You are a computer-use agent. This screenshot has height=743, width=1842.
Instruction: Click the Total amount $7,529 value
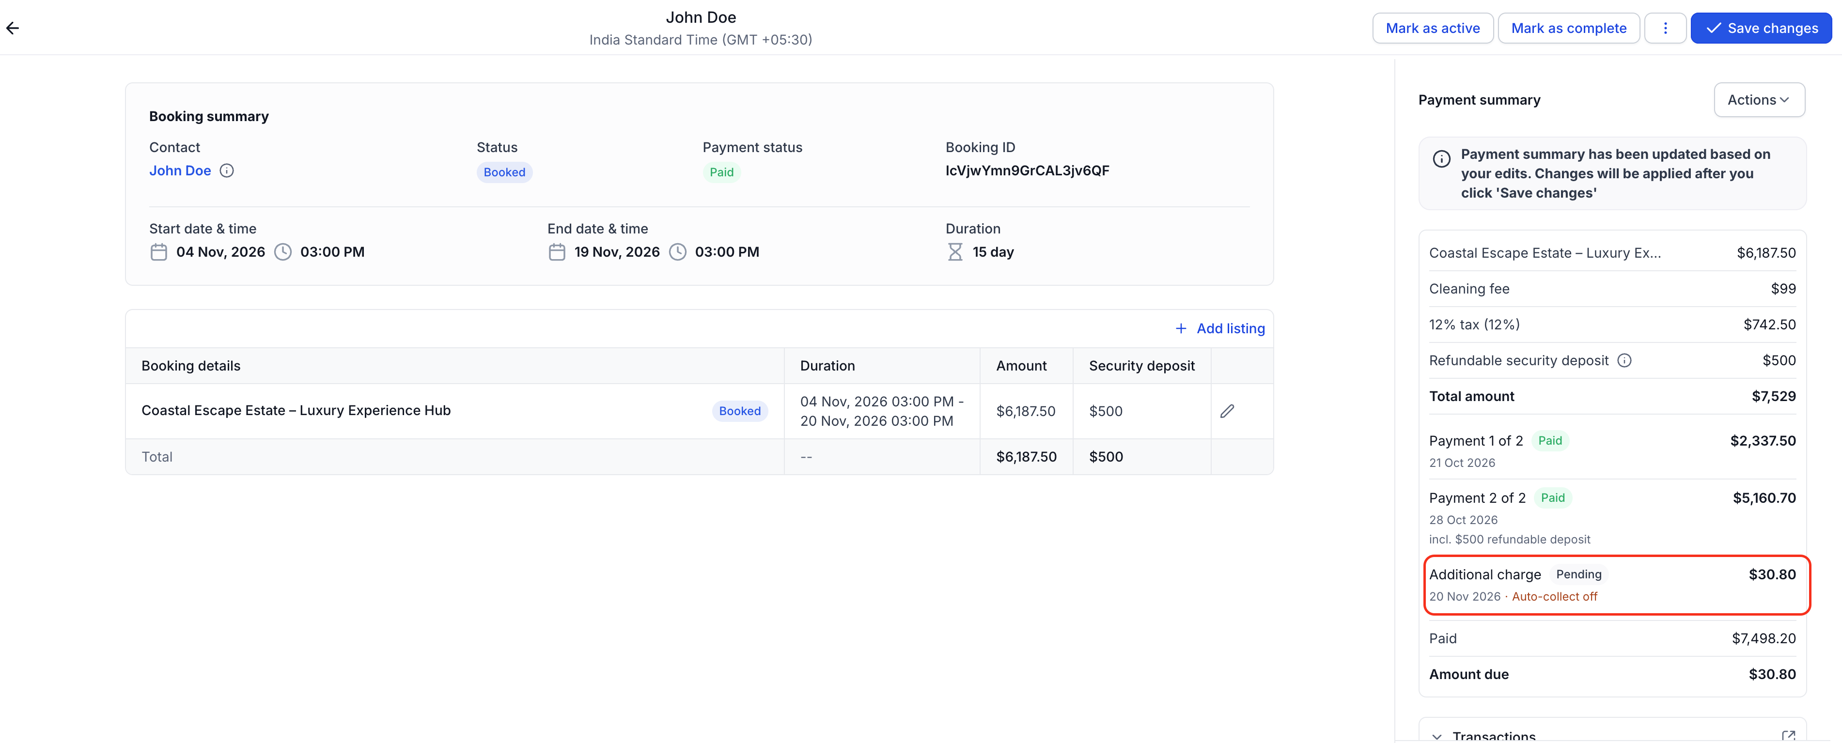pyautogui.click(x=1773, y=396)
